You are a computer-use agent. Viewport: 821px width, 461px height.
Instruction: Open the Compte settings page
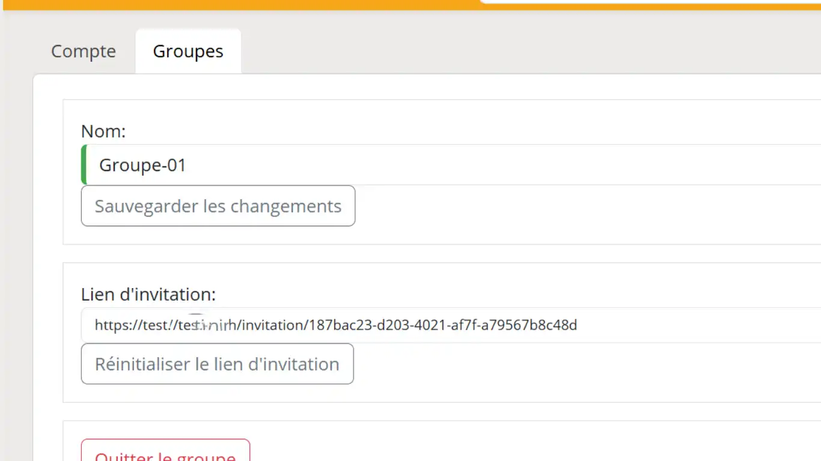83,51
